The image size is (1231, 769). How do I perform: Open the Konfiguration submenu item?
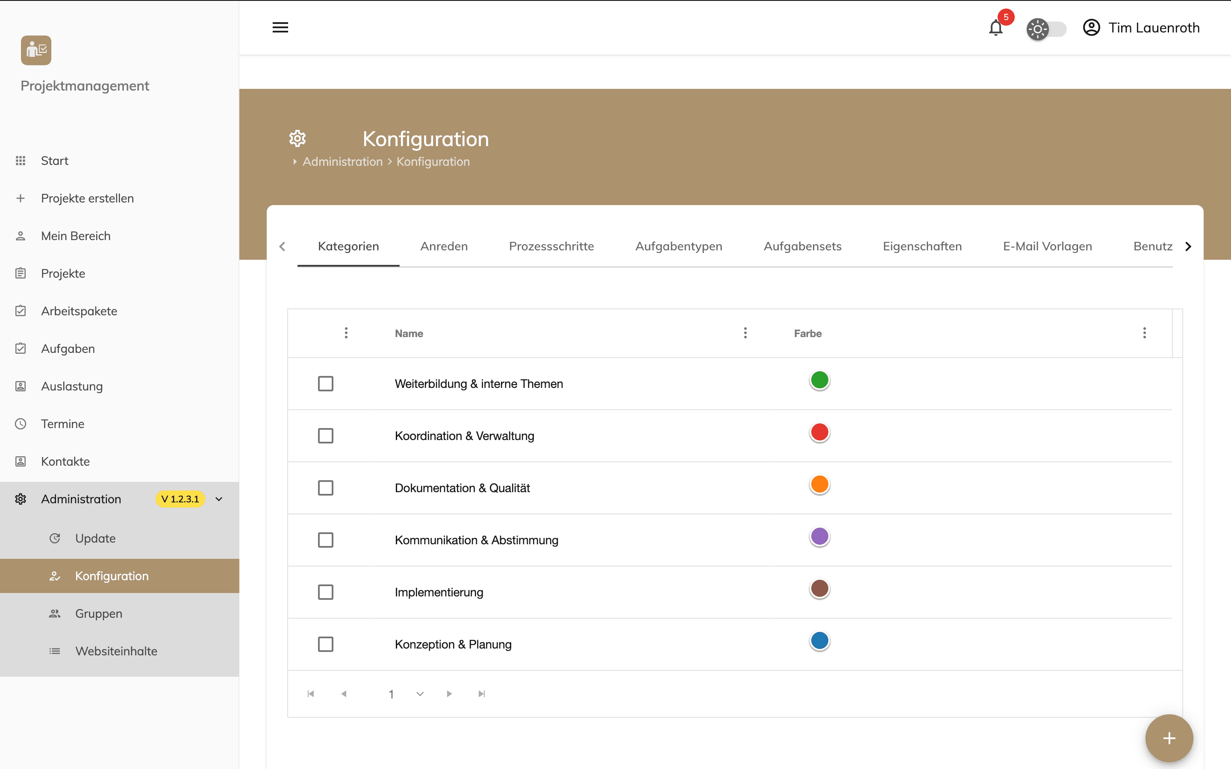(120, 576)
